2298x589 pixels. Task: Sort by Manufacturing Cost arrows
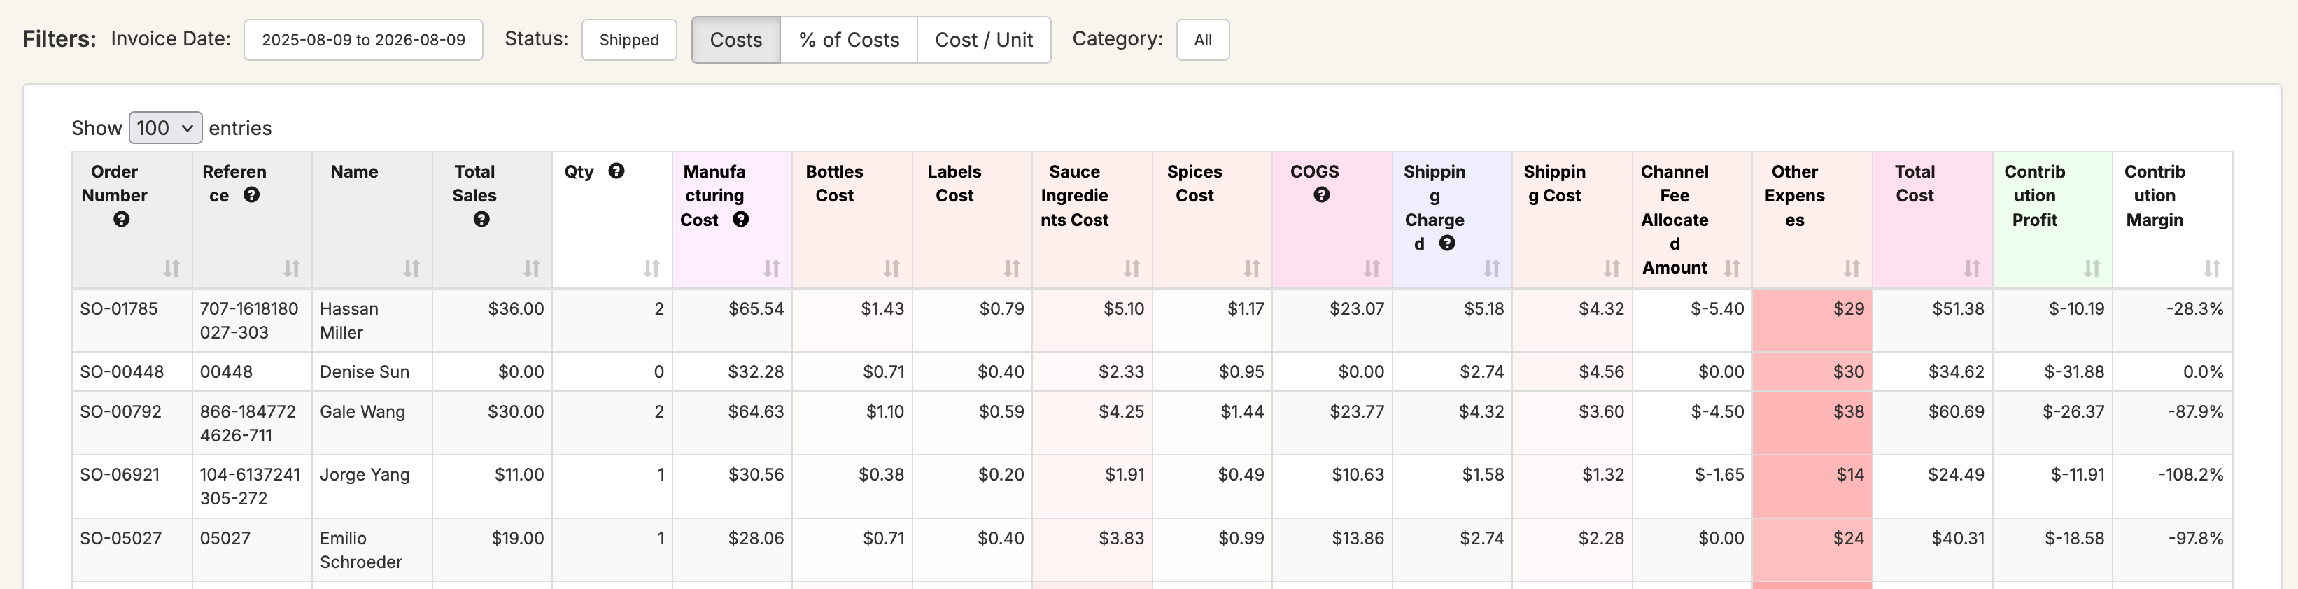(772, 268)
